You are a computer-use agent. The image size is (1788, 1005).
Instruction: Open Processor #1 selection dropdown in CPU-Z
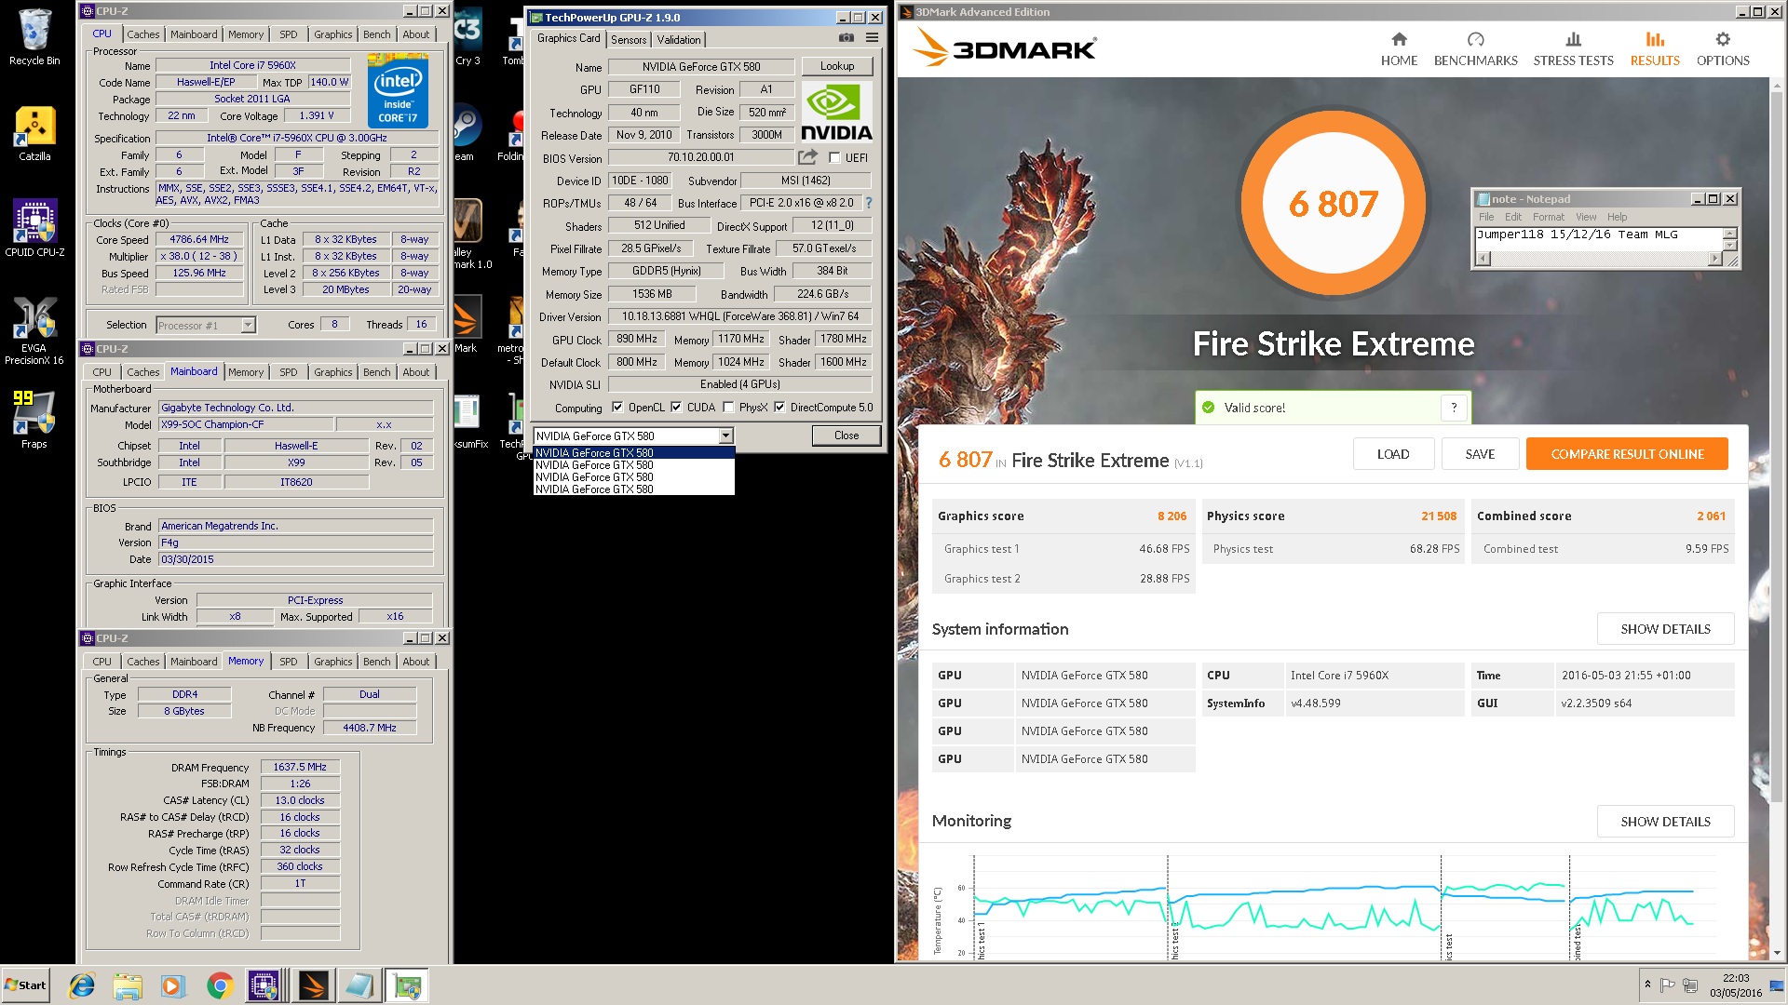pos(206,326)
